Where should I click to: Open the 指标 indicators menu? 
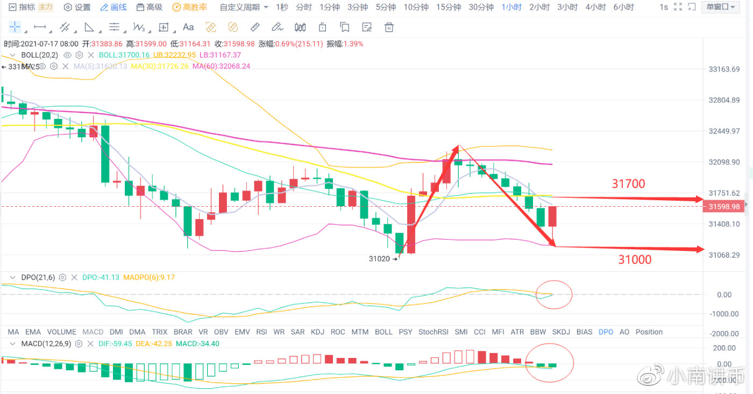tap(22, 7)
